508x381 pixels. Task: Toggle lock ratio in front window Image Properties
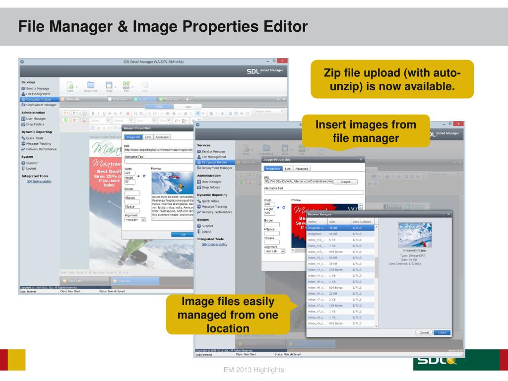click(278, 207)
